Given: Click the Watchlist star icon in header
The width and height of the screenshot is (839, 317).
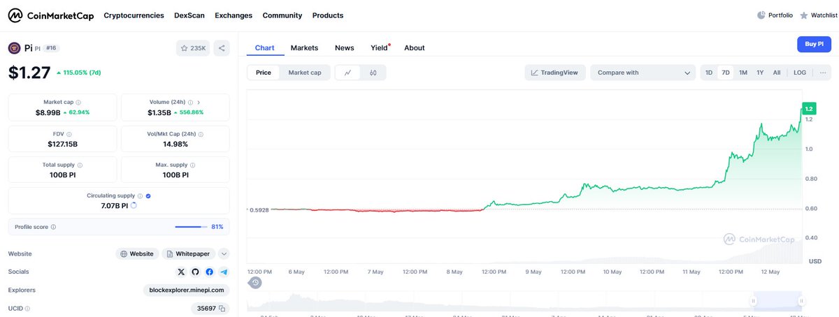Looking at the screenshot, I should (x=804, y=15).
